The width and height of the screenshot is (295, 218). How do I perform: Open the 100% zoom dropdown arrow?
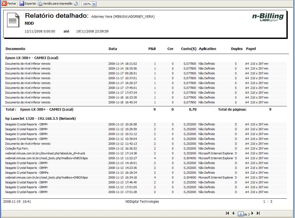tap(94, 4)
